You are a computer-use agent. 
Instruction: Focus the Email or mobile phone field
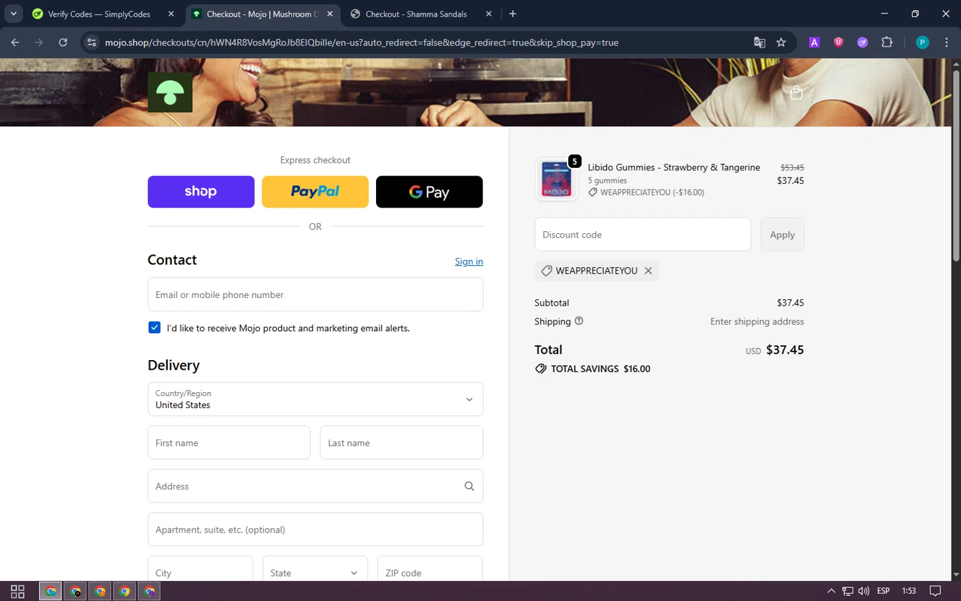click(315, 295)
